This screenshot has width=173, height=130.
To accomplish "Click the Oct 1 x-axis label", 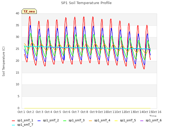I will [x=21, y=112].
